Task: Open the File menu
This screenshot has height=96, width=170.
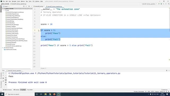Action: [x=4, y=1]
